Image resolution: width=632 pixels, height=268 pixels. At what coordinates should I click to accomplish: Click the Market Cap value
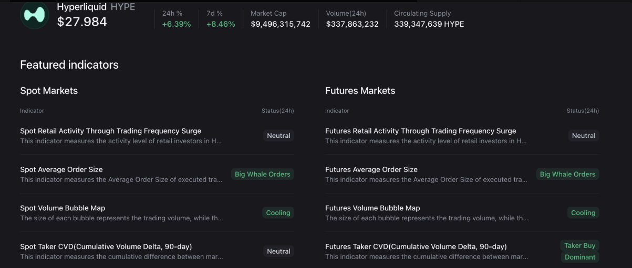pyautogui.click(x=281, y=24)
